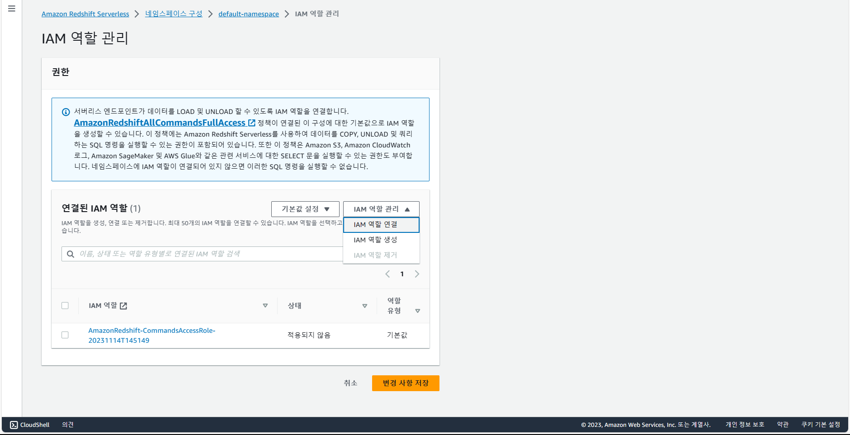
Task: Click the search magnifier icon
Action: (71, 254)
